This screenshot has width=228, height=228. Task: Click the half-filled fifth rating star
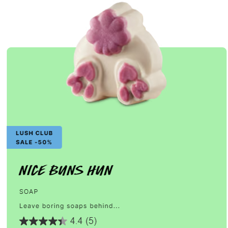(63, 221)
